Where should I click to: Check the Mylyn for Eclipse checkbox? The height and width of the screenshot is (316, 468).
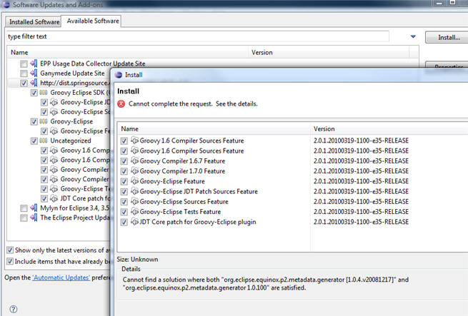pyautogui.click(x=24, y=208)
